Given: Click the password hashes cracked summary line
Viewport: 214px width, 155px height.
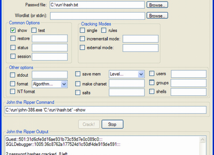Looking at the screenshot, I should (36, 154).
